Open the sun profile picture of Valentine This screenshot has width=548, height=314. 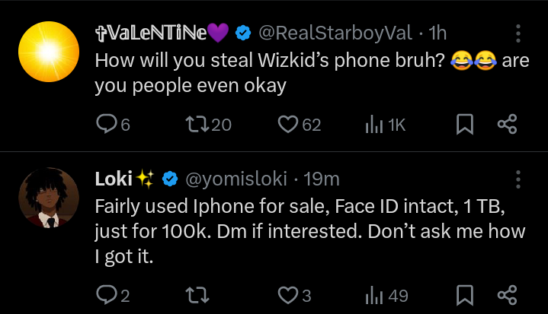tap(49, 52)
